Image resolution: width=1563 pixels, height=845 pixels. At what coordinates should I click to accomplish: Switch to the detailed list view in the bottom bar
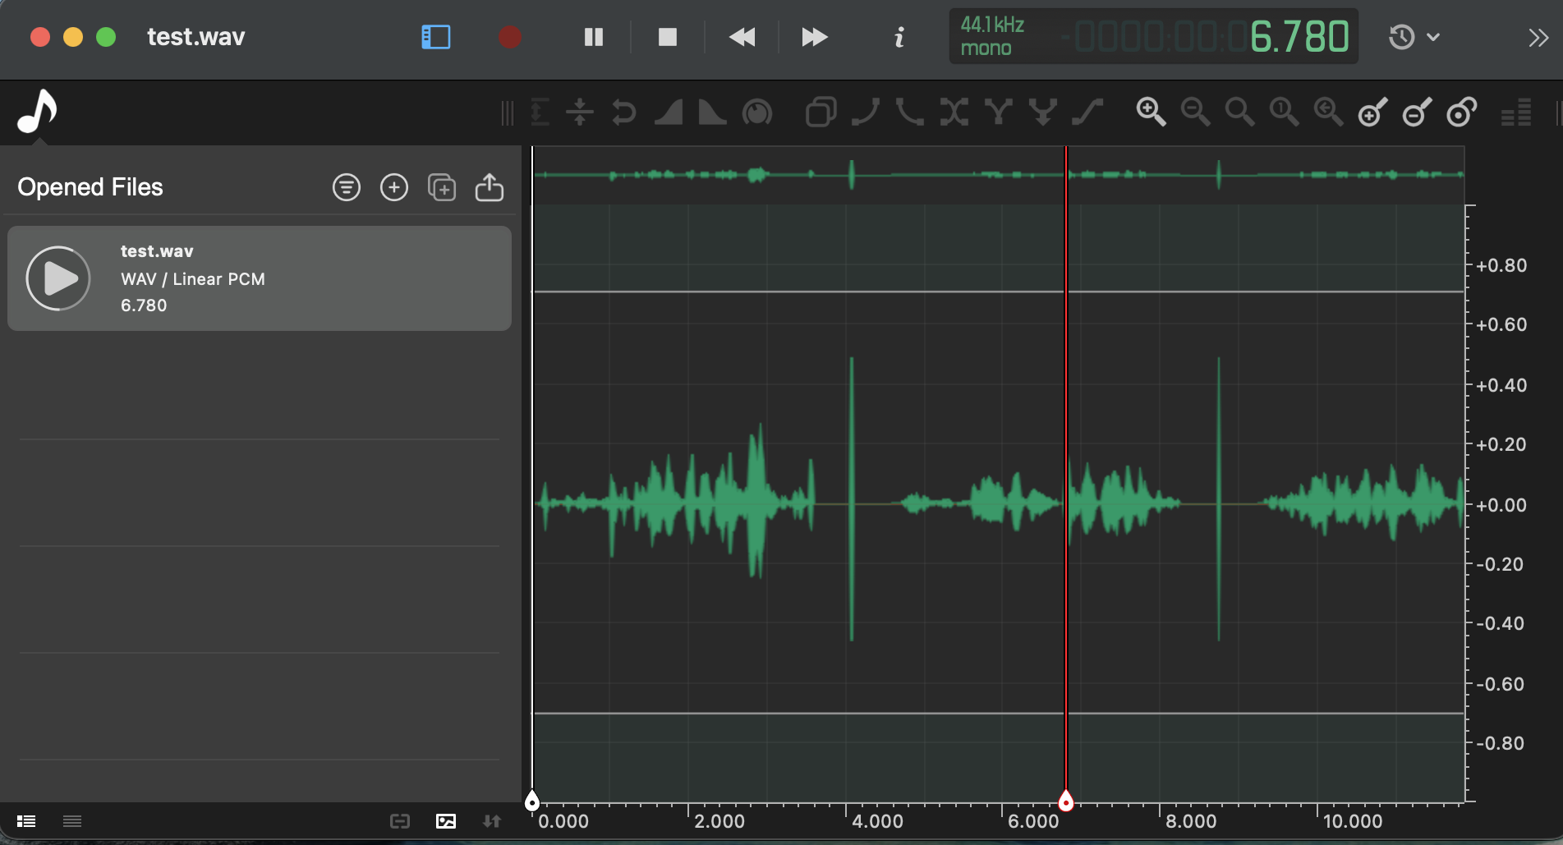coord(26,821)
